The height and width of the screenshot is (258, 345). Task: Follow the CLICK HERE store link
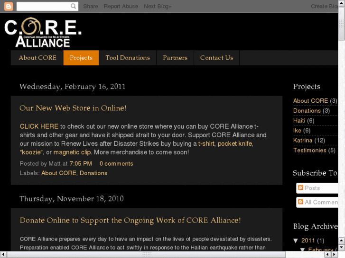(39, 126)
